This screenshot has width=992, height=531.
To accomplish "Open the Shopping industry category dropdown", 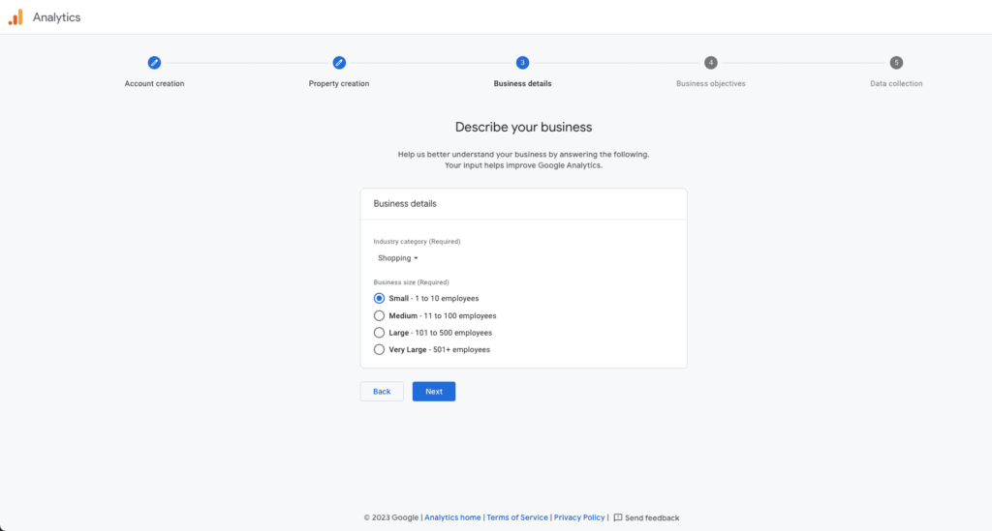I will [x=397, y=258].
